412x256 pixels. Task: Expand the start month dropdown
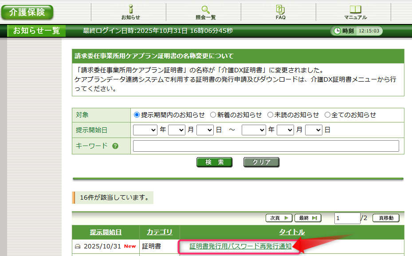click(x=176, y=130)
